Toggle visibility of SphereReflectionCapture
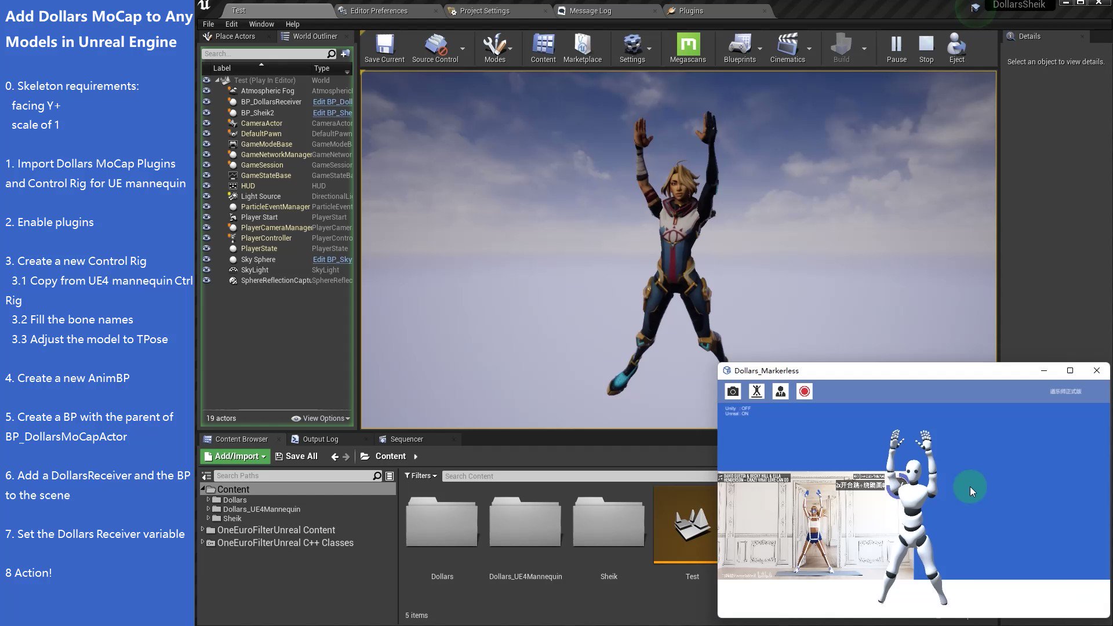This screenshot has height=626, width=1113. (x=206, y=280)
